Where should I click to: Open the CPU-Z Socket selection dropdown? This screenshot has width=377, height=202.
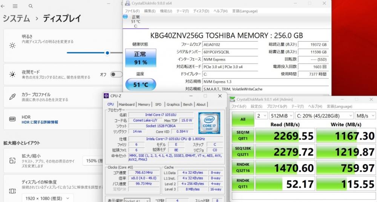137,200
